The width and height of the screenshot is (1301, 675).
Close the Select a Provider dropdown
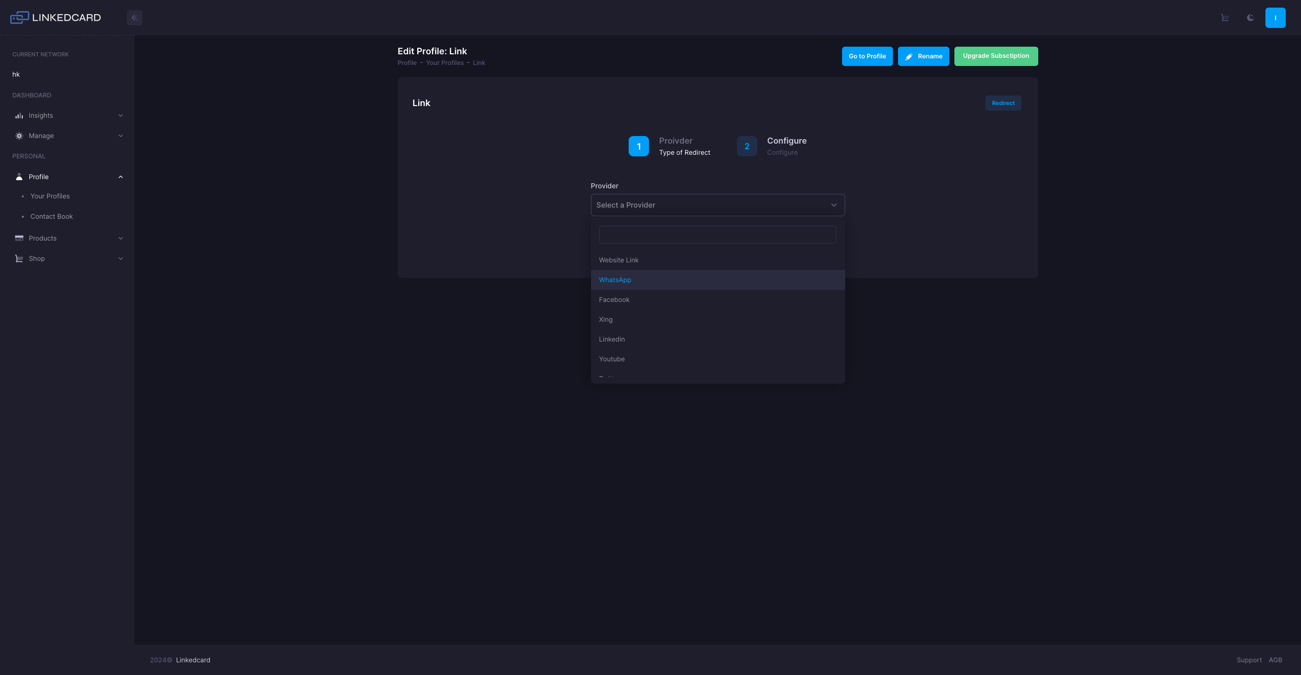pos(718,205)
